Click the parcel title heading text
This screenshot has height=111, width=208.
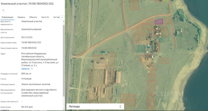click(27, 4)
